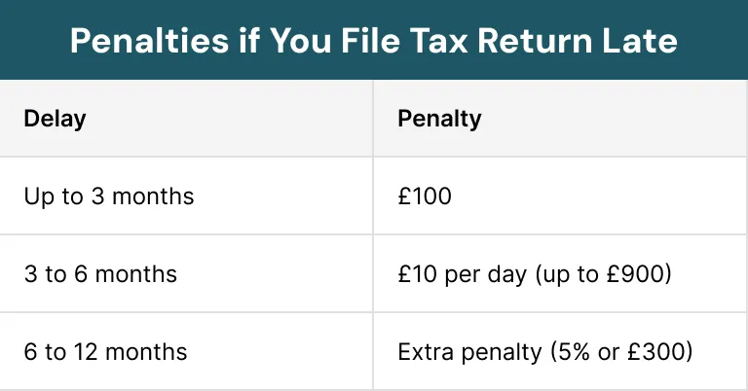Click the 'Up to 3 months' cell
Screen dimensions: 748x391
click(109, 196)
